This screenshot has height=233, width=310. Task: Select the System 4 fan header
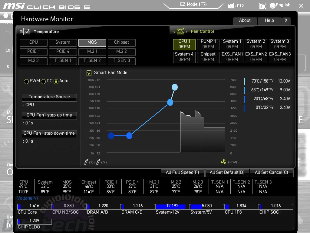click(184, 57)
